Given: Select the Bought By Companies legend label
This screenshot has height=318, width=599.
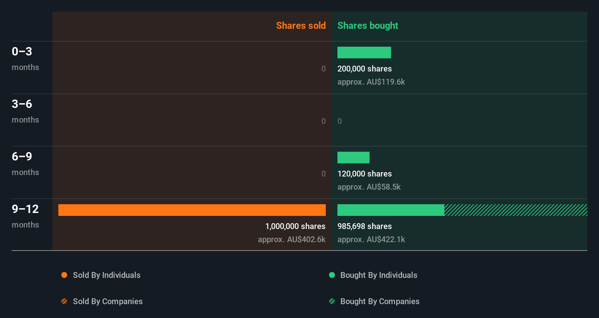Looking at the screenshot, I should coord(380,301).
